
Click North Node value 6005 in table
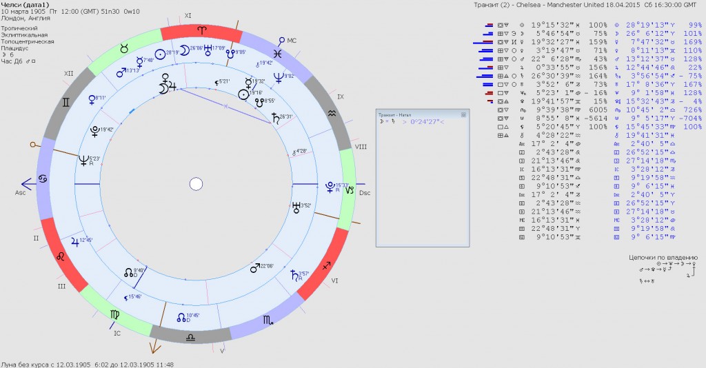click(598, 110)
